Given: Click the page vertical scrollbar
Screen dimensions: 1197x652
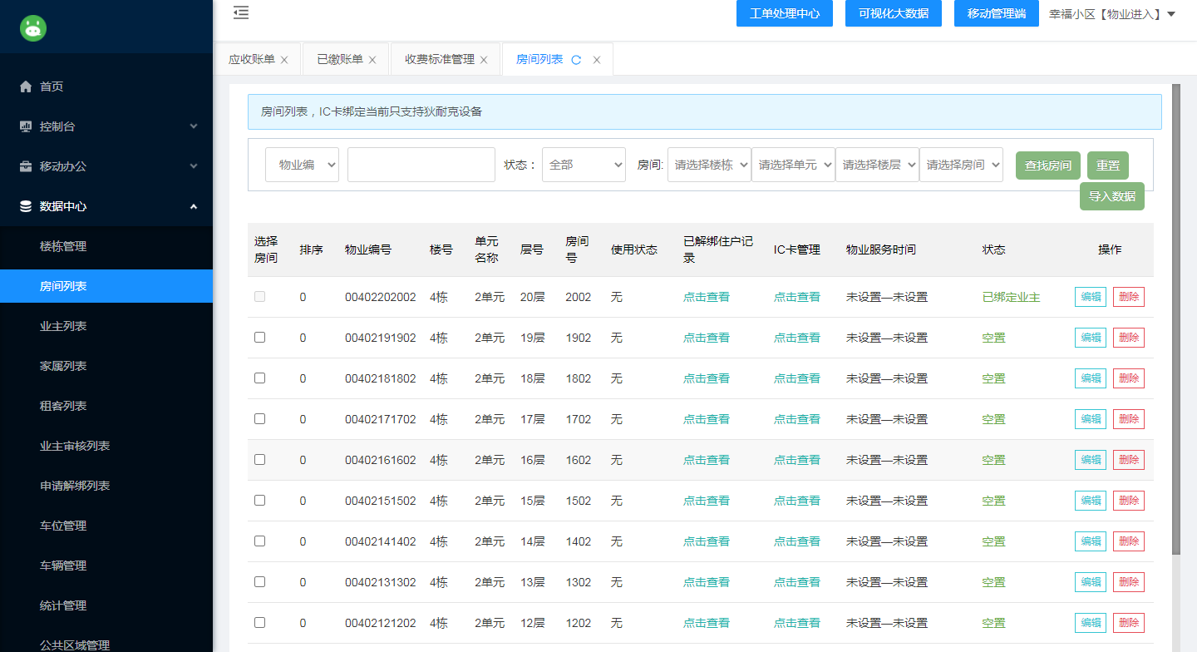Looking at the screenshot, I should tap(1176, 319).
